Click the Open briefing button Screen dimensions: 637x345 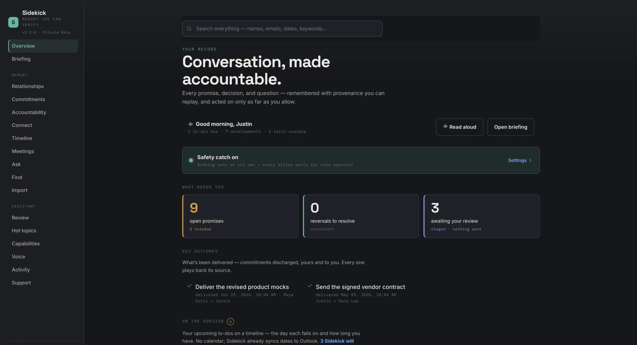tap(511, 127)
